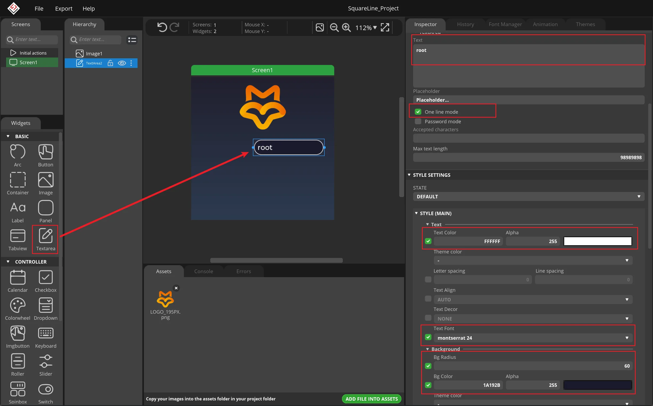653x406 pixels.
Task: Toggle the Text Color checkbox
Action: point(428,241)
